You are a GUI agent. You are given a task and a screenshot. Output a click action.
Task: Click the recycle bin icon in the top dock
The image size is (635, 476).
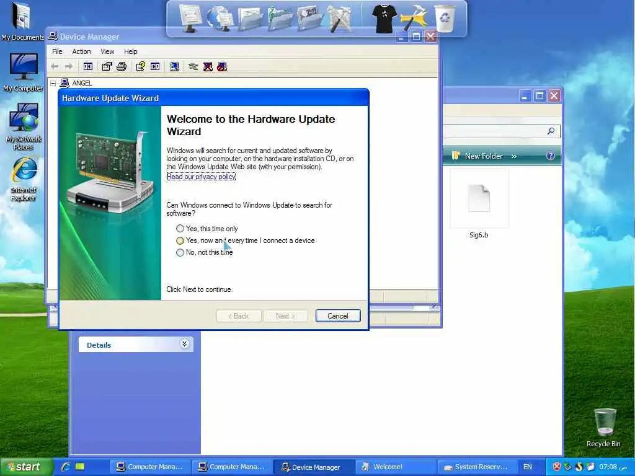[445, 19]
